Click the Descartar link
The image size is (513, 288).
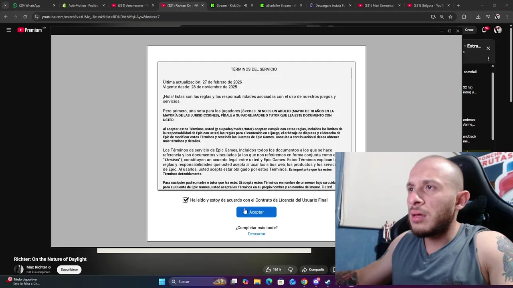256,234
